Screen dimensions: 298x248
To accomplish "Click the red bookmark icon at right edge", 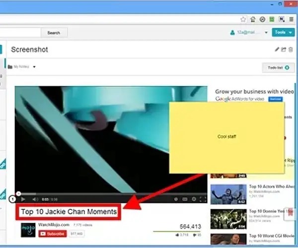I will tap(290, 213).
